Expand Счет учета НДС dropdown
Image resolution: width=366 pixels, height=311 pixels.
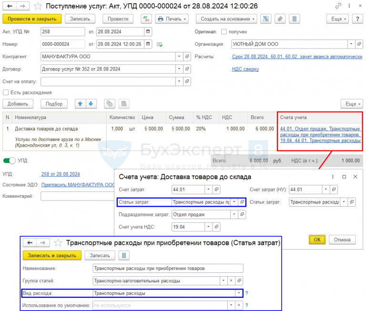(208, 227)
